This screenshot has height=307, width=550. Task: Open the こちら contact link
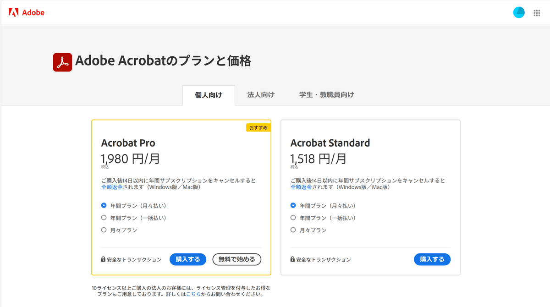pos(193,294)
